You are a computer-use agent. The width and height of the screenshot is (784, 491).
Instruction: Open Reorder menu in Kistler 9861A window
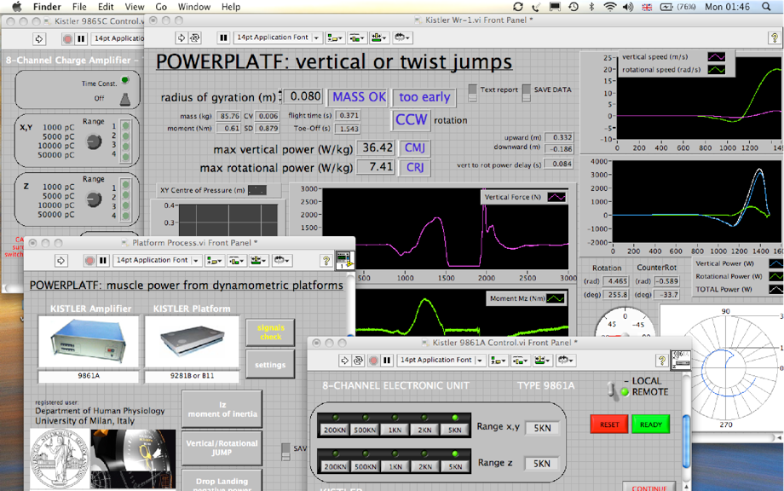tap(566, 361)
